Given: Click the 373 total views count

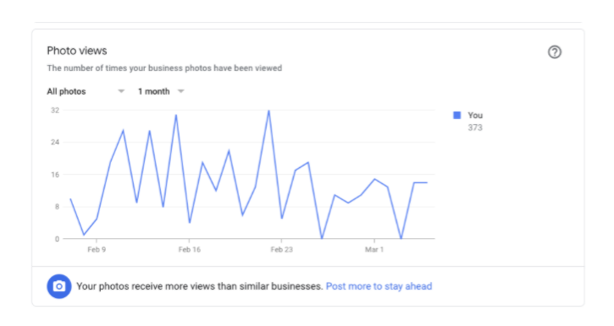Looking at the screenshot, I should point(475,128).
